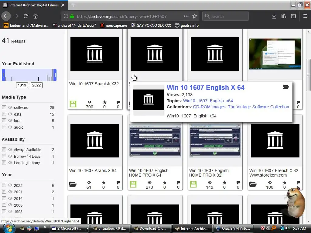
Task: Click the folder icon under Arabic X 64
Action: 73,184
